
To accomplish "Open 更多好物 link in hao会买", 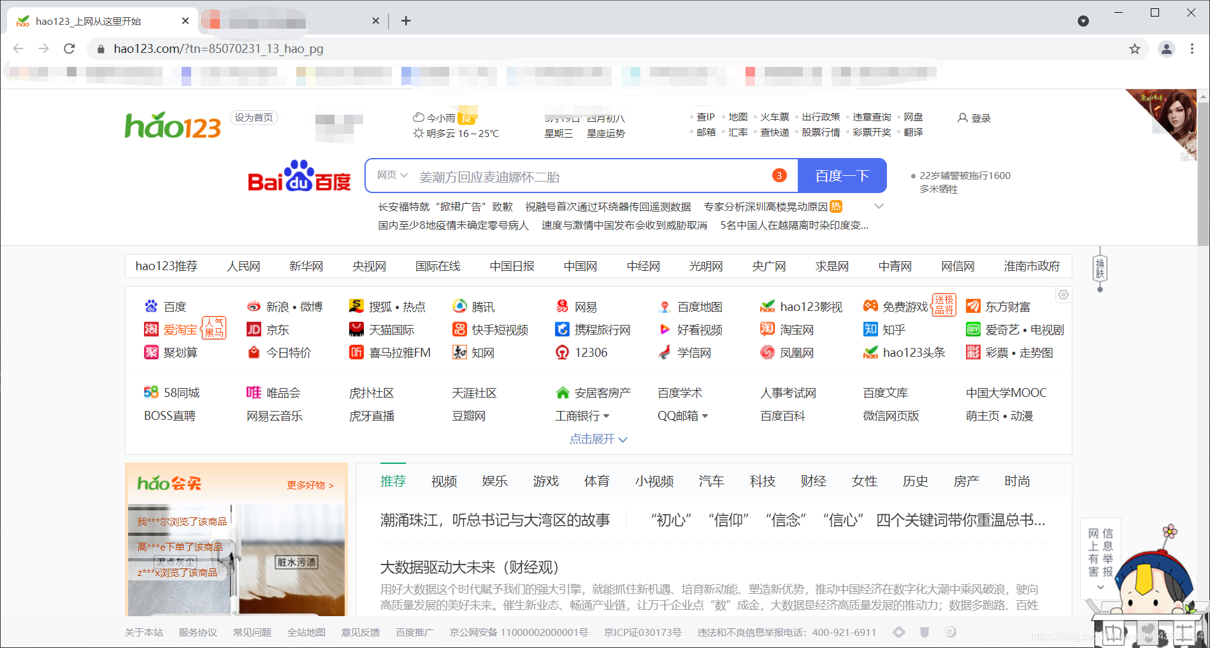I will [310, 485].
